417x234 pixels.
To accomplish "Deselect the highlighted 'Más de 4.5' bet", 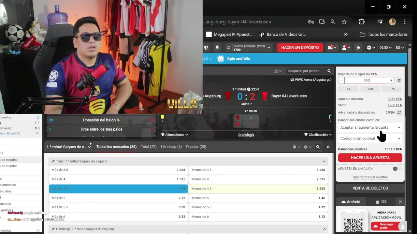I will click(118, 188).
